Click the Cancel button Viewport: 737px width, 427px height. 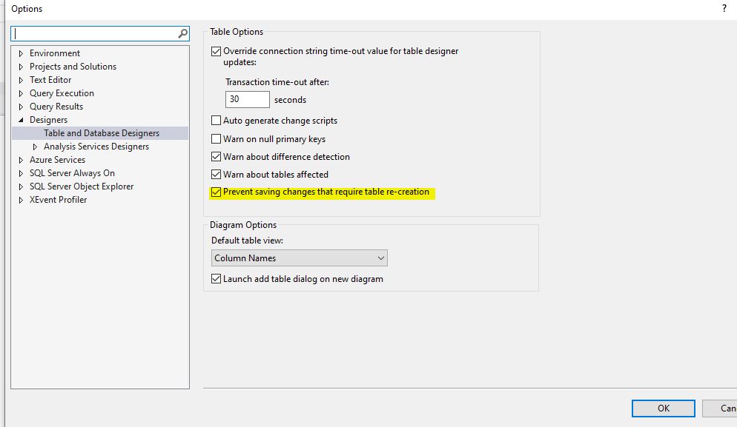pos(726,408)
